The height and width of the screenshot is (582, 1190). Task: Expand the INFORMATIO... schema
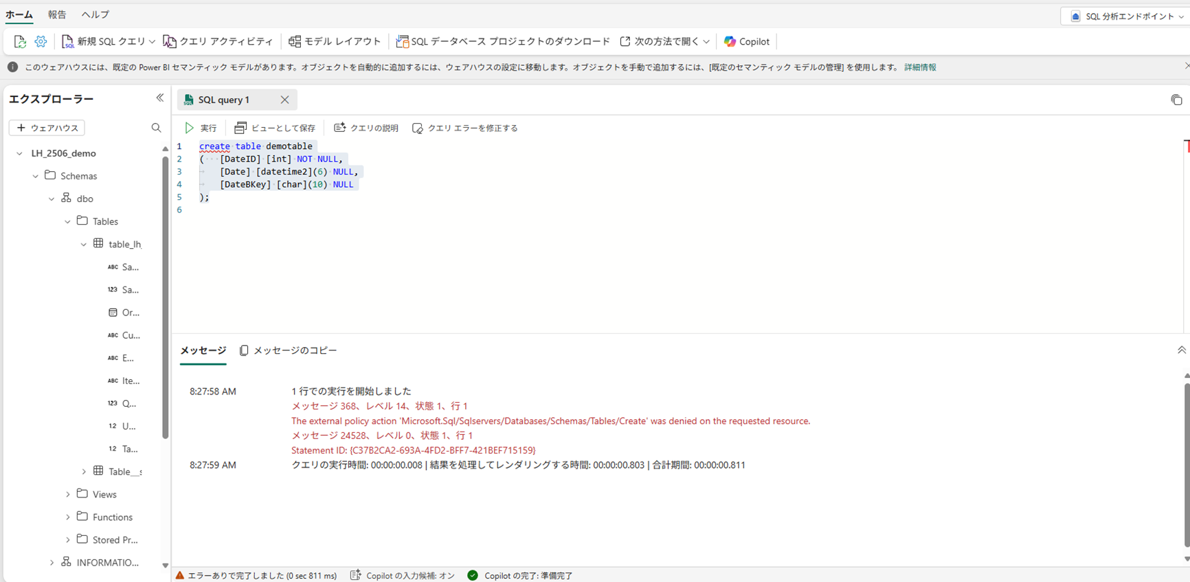pyautogui.click(x=52, y=563)
